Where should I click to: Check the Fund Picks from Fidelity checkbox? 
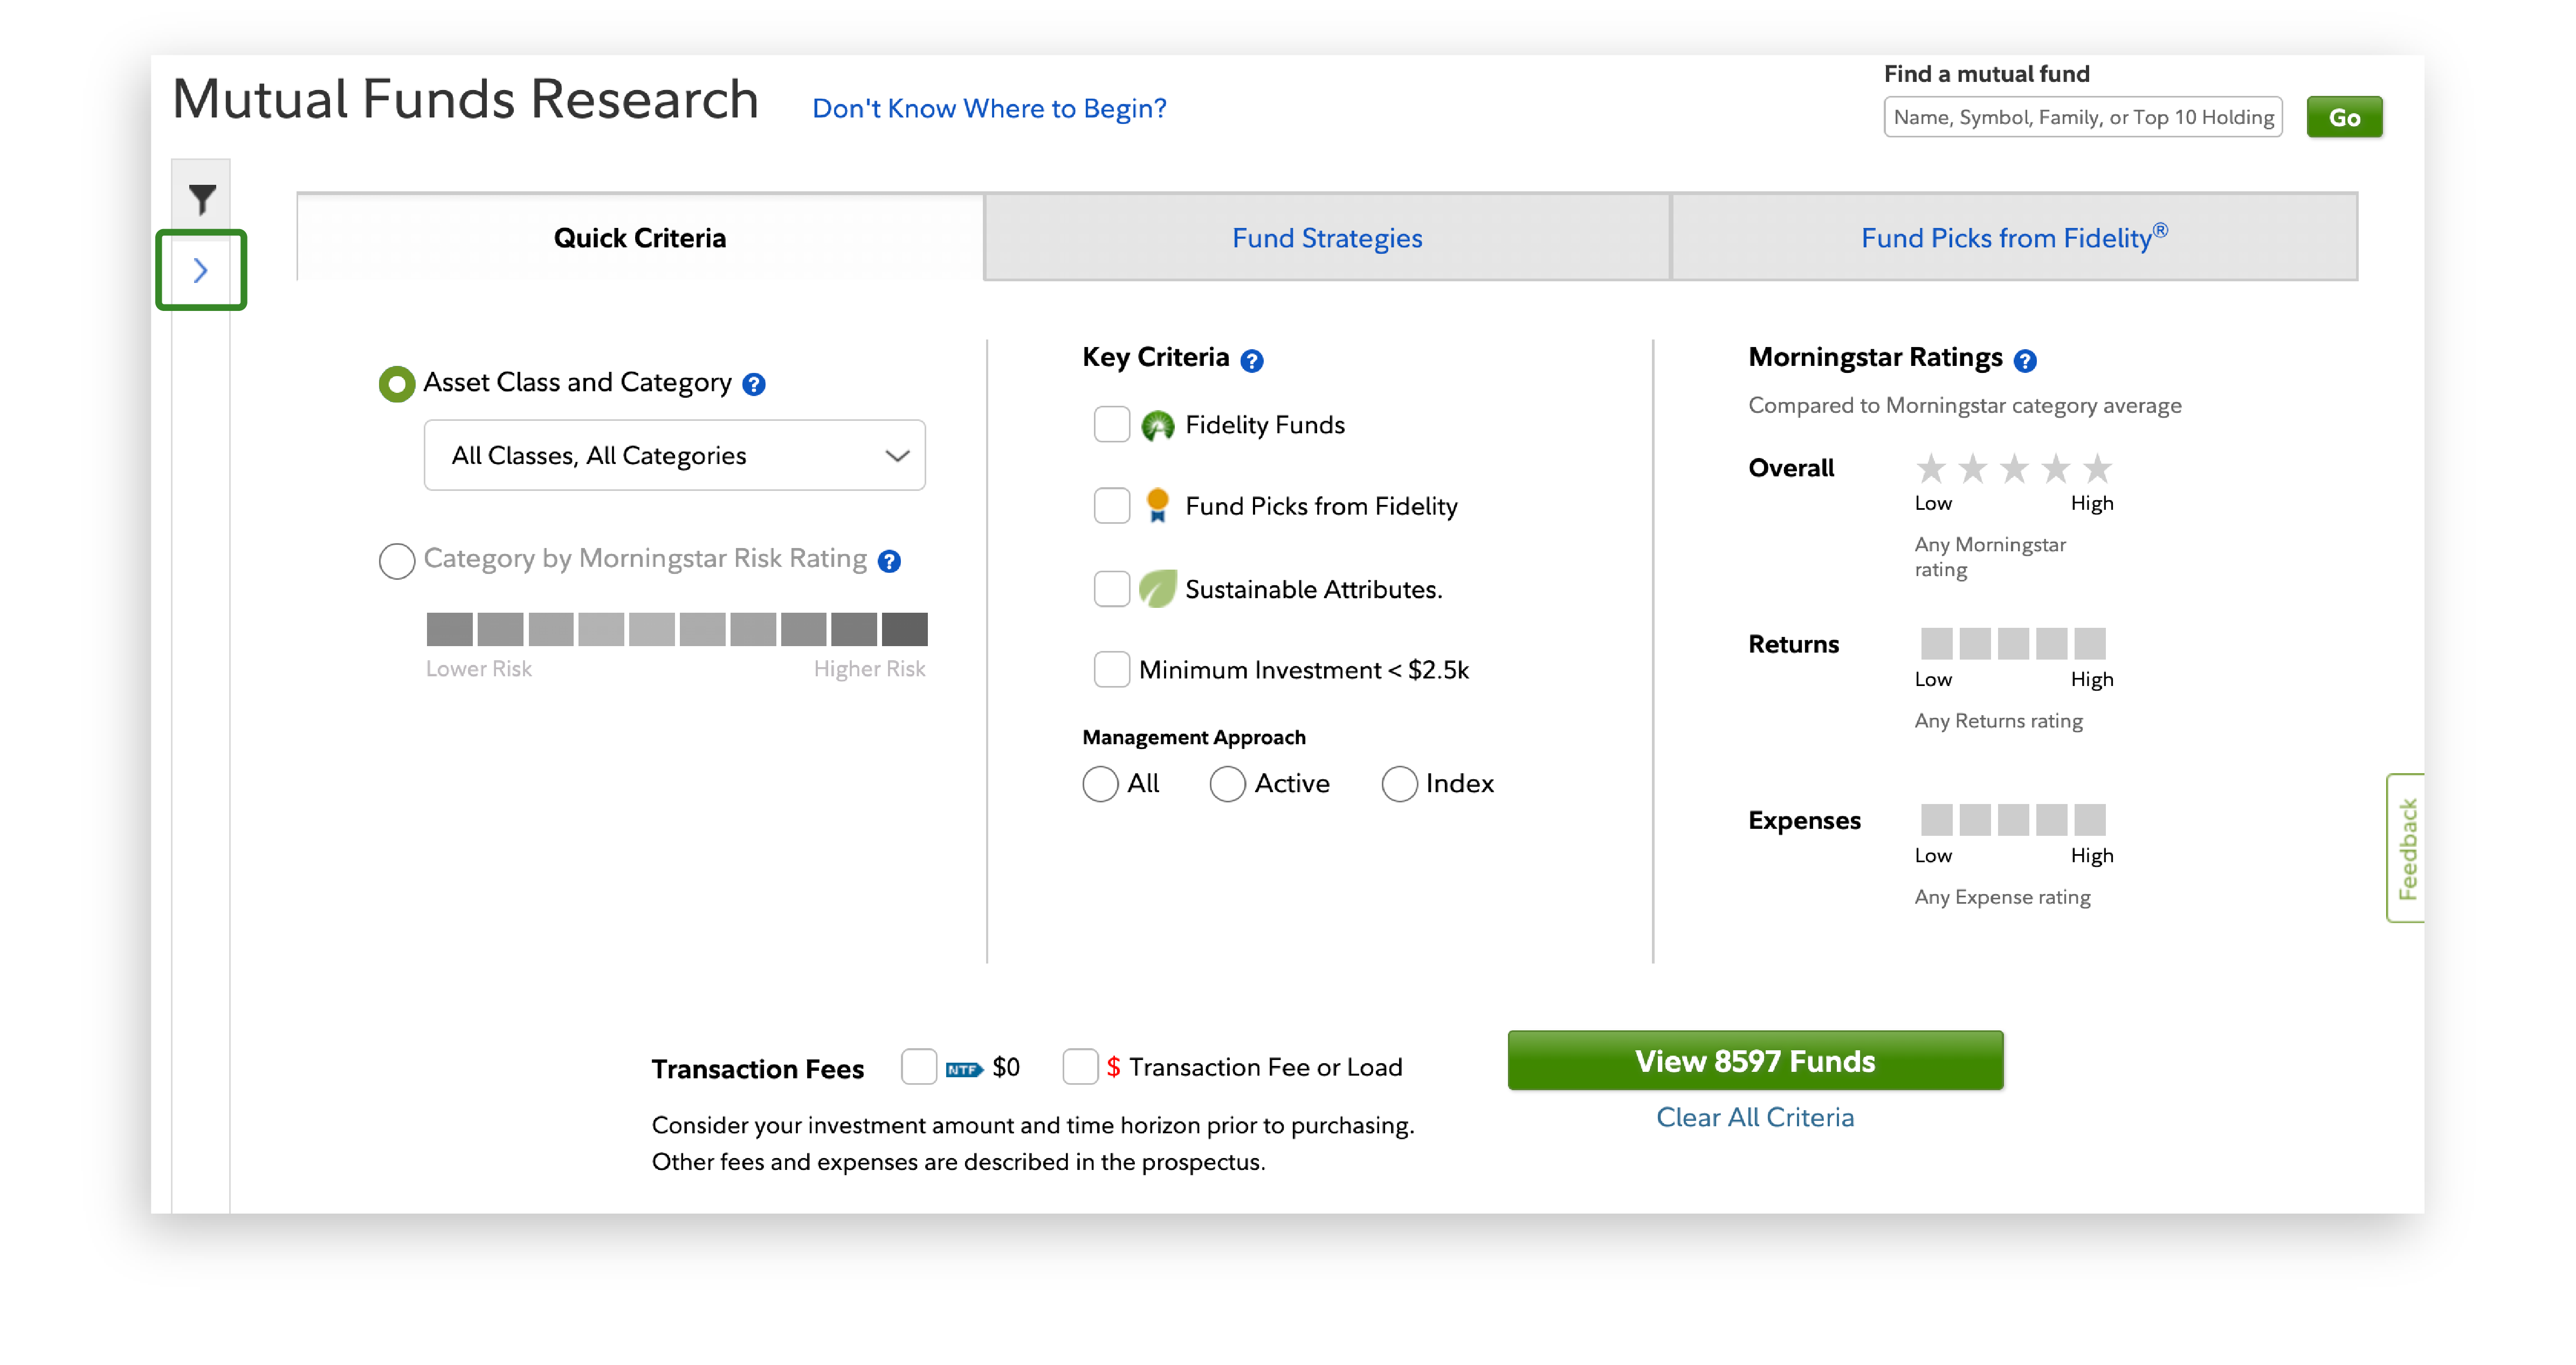tap(1111, 505)
